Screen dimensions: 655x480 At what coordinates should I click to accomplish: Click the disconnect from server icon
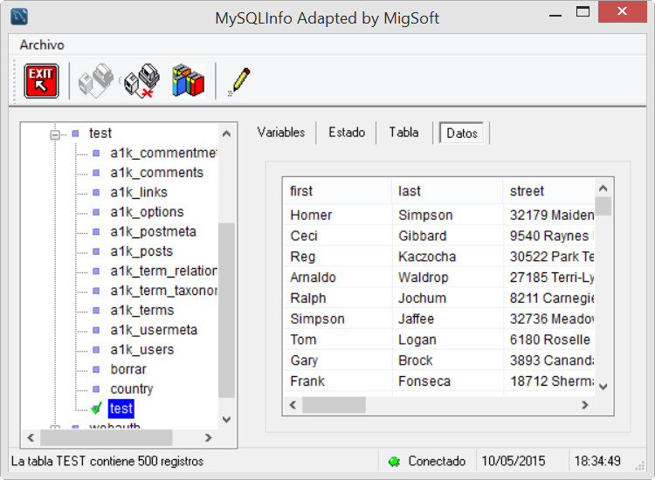click(x=140, y=81)
